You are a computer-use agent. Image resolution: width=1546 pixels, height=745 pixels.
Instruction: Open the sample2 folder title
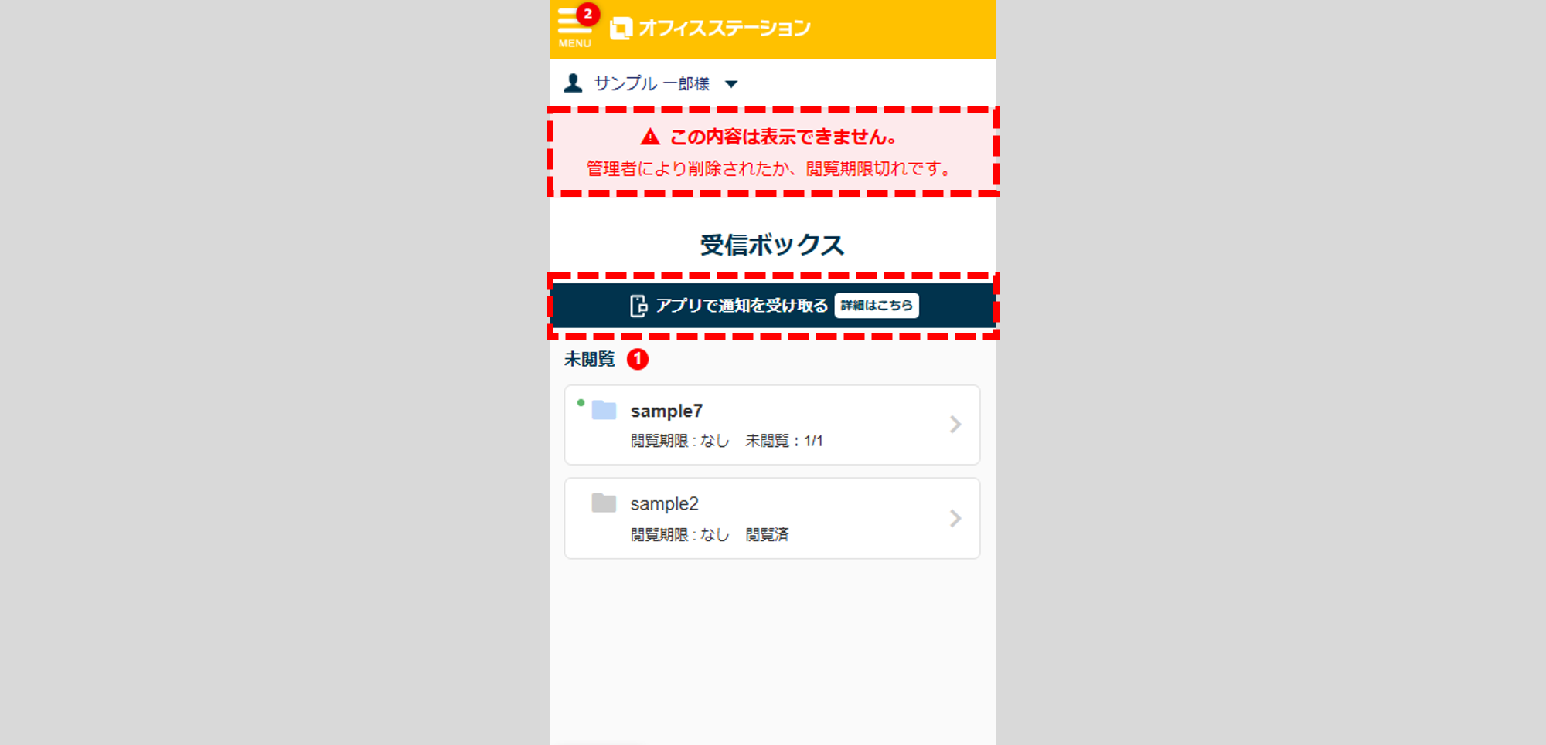tap(664, 503)
